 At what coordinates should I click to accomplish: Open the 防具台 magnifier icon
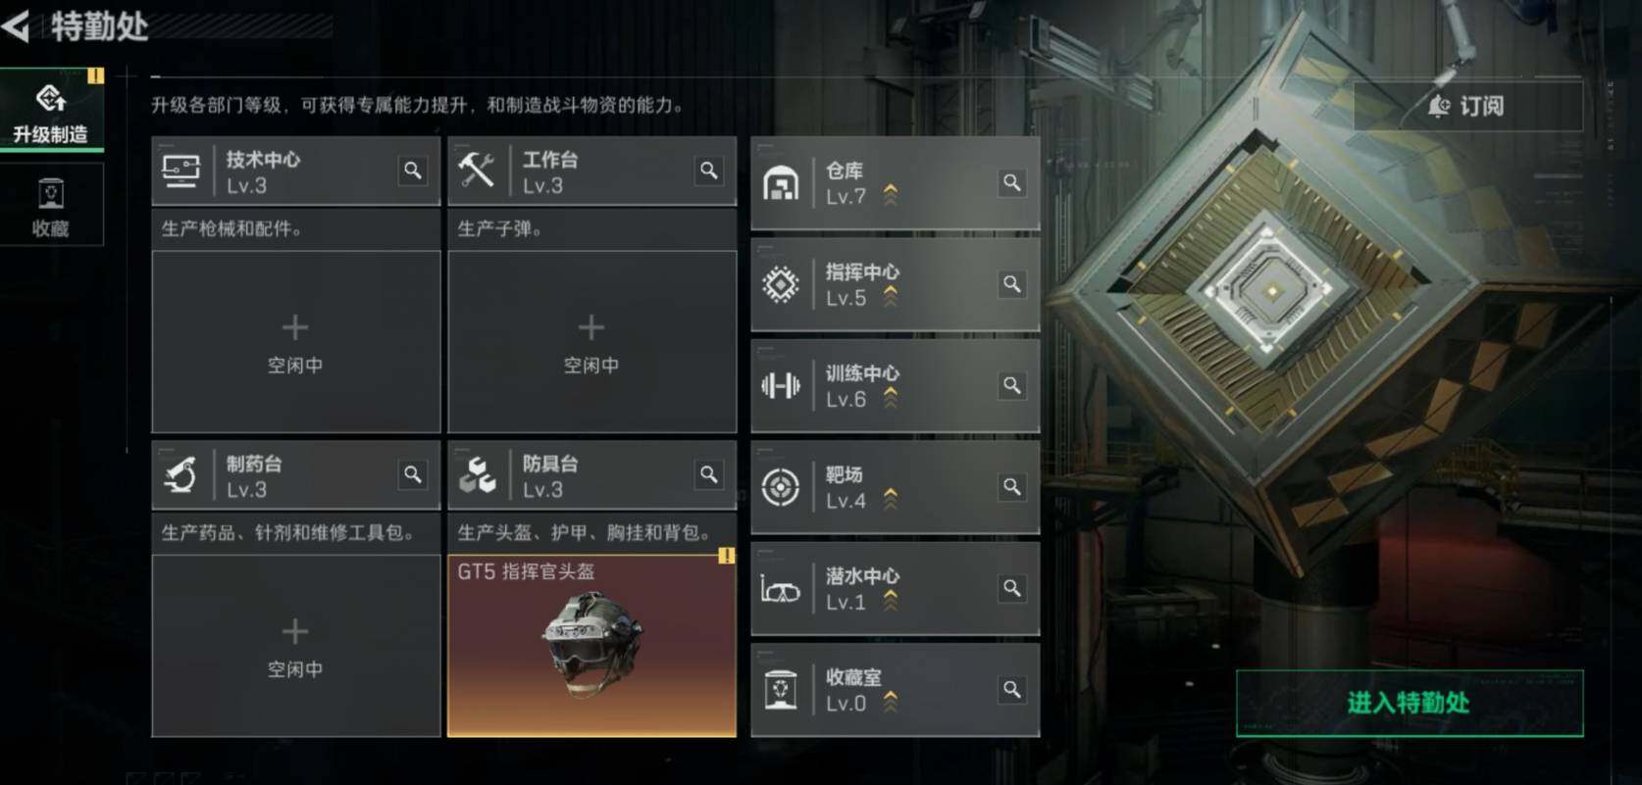708,474
